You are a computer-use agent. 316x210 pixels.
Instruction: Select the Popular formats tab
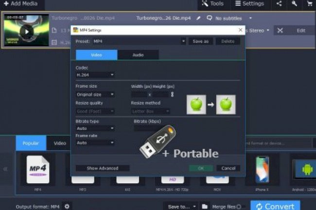(31, 143)
